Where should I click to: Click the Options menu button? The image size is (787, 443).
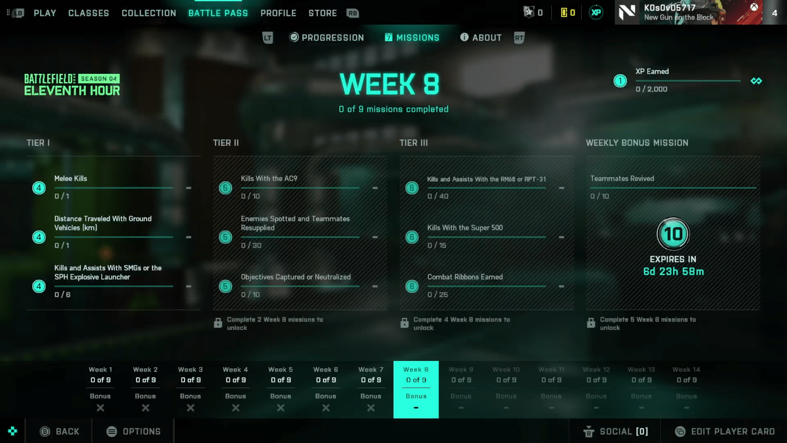click(x=133, y=431)
